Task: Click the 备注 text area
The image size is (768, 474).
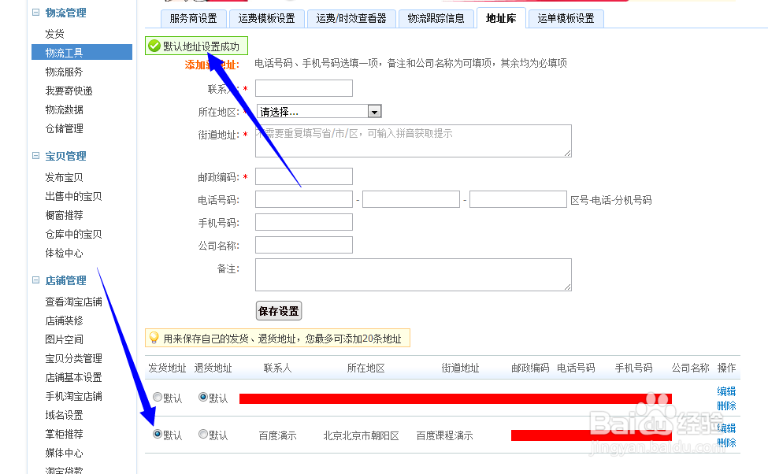Action: (x=412, y=275)
